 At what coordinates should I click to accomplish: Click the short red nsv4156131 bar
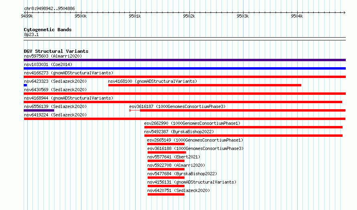166,186
